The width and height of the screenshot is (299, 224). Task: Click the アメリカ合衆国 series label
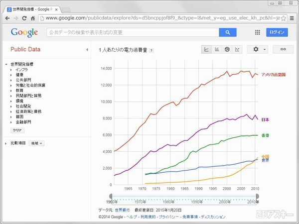[274, 75]
